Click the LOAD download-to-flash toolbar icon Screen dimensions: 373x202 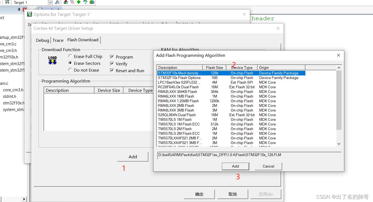coord(7,2)
